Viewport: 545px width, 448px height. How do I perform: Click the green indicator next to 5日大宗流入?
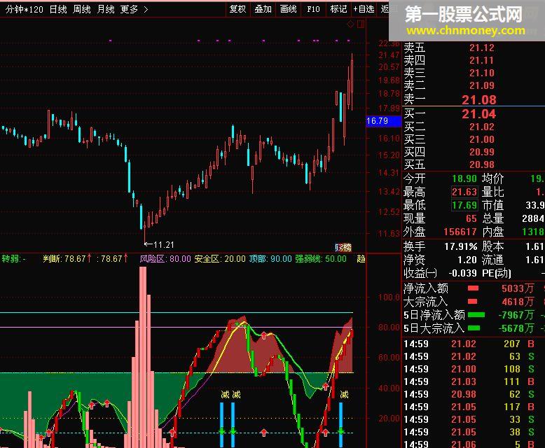coord(474,328)
